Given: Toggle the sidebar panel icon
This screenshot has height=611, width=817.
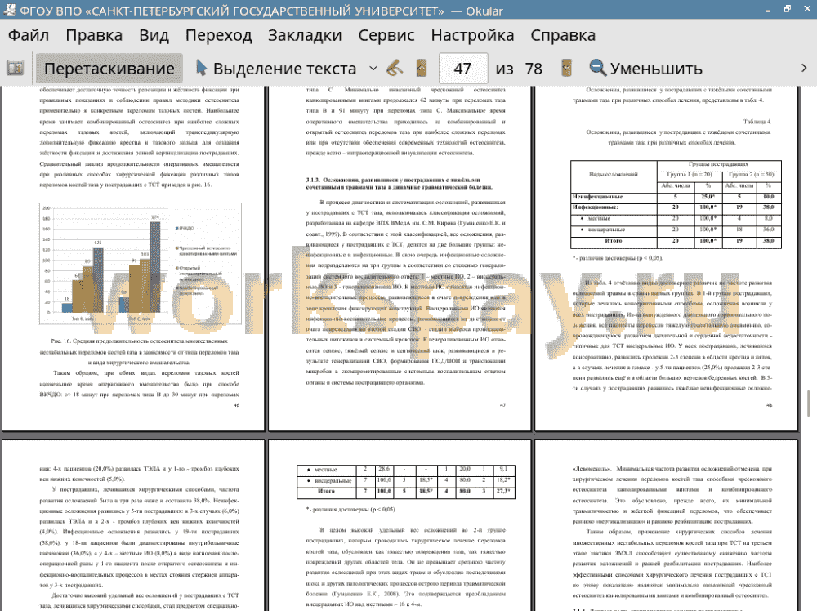Looking at the screenshot, I should pos(15,69).
